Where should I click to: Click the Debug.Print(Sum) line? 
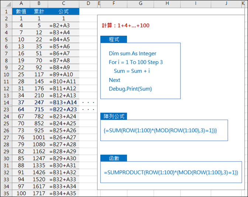click(x=130, y=89)
